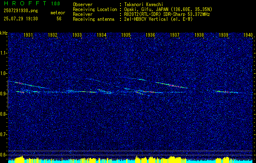
Task: Select the filename 2507291930.png
Action: [21, 11]
